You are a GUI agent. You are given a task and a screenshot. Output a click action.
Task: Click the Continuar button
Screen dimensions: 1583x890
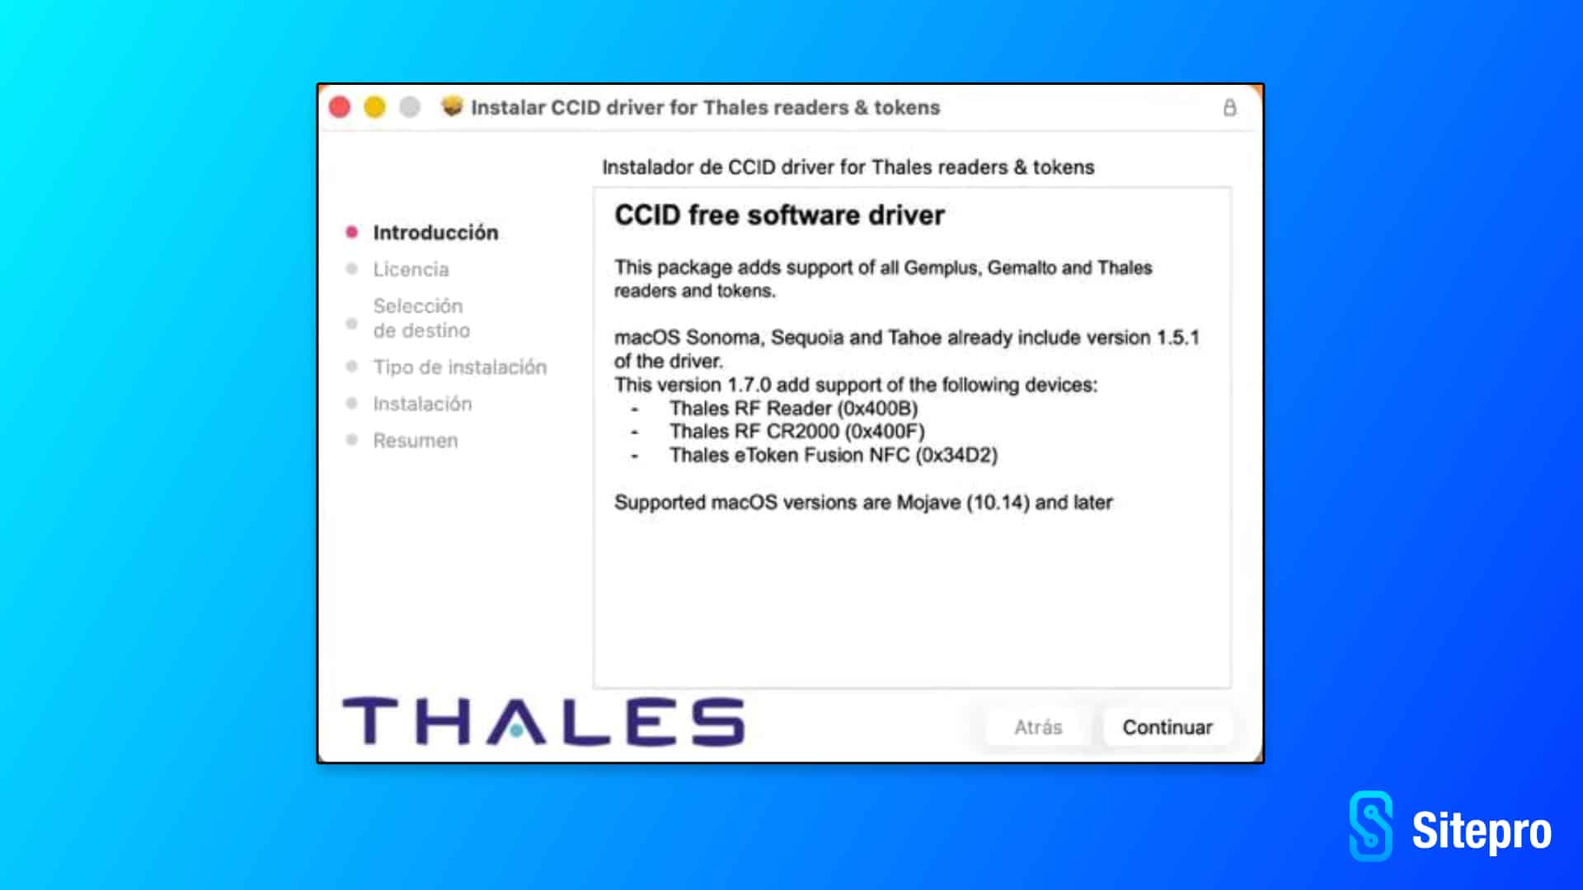pos(1167,727)
